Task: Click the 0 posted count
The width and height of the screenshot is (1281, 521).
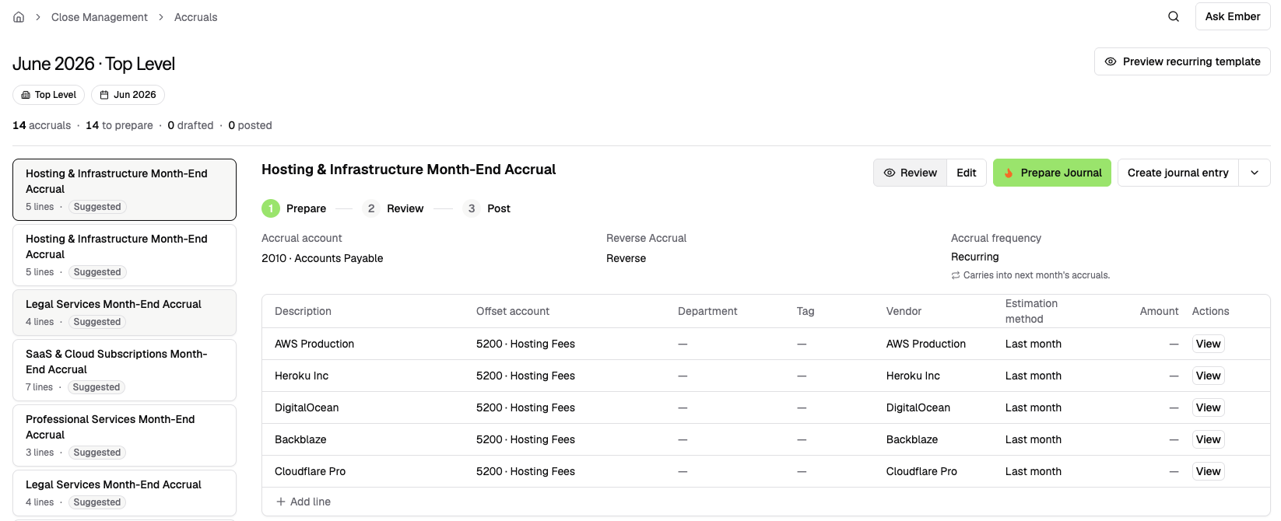Action: pos(250,125)
